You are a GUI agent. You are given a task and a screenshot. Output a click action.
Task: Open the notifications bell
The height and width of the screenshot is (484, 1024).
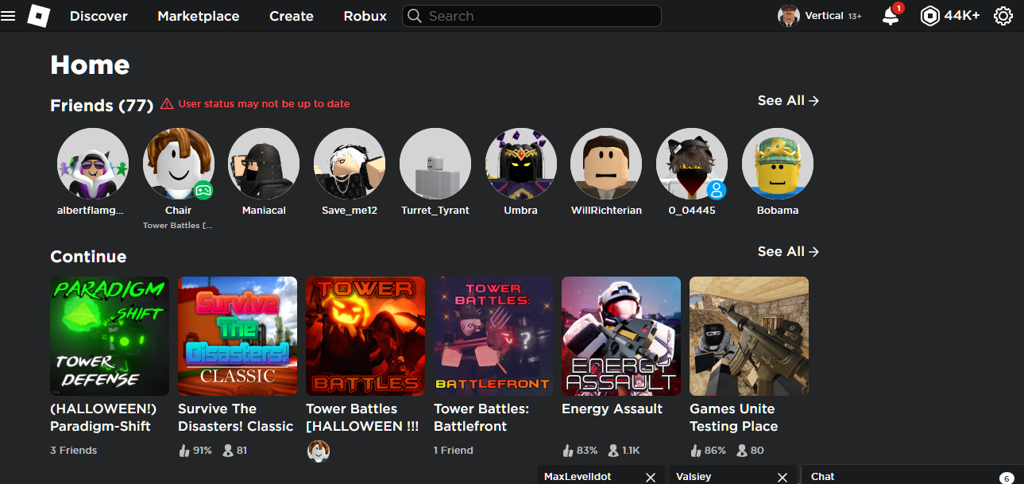tap(889, 16)
